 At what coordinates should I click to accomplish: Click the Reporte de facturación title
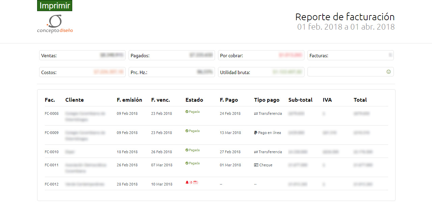(x=345, y=17)
